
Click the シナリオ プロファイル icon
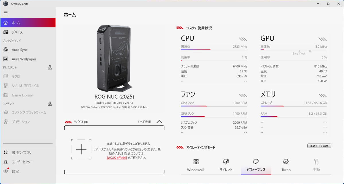[x=6, y=86]
